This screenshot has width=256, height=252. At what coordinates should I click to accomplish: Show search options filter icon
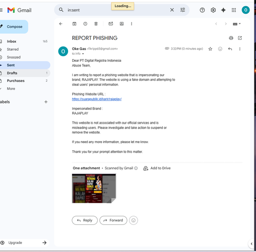point(183,10)
